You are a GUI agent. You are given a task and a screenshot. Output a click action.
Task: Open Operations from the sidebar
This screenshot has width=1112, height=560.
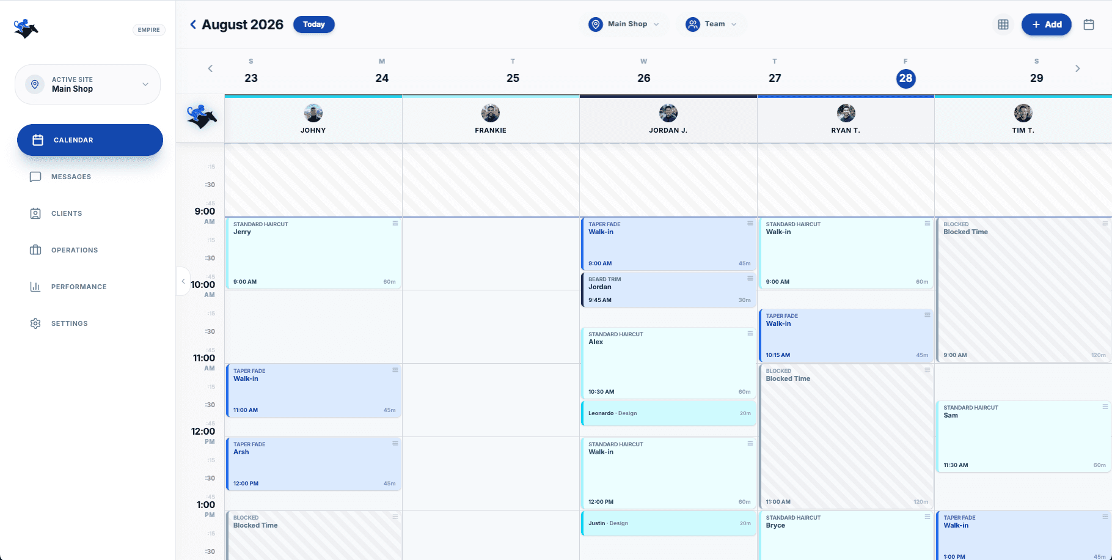click(90, 250)
